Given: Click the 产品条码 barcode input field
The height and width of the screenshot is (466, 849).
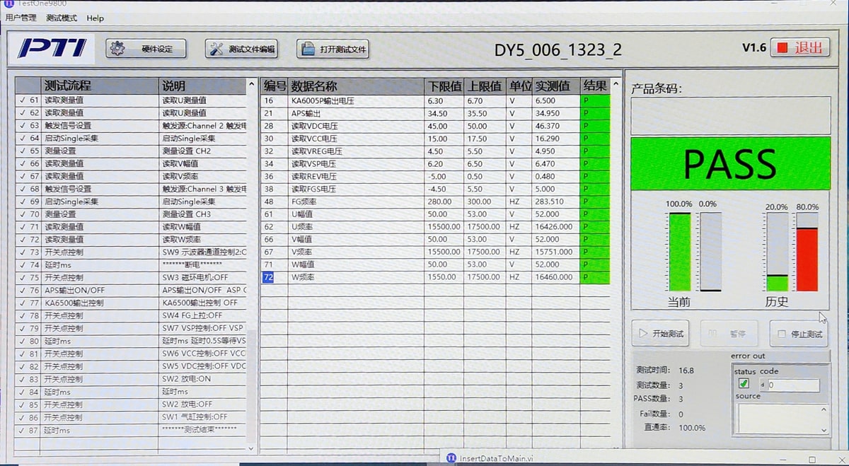Looking at the screenshot, I should pos(730,115).
